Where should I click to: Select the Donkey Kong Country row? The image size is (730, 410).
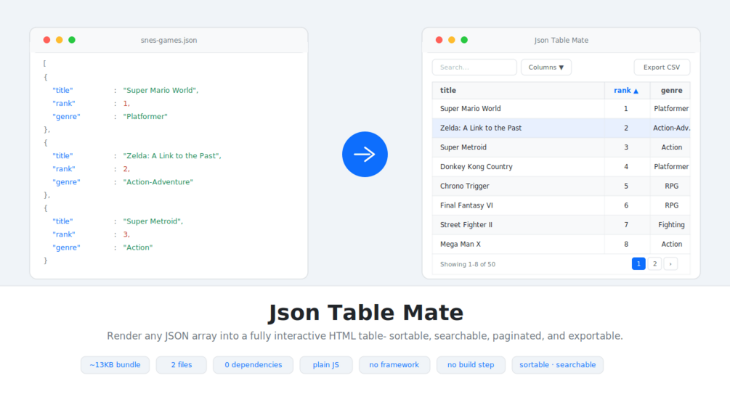[x=561, y=166]
